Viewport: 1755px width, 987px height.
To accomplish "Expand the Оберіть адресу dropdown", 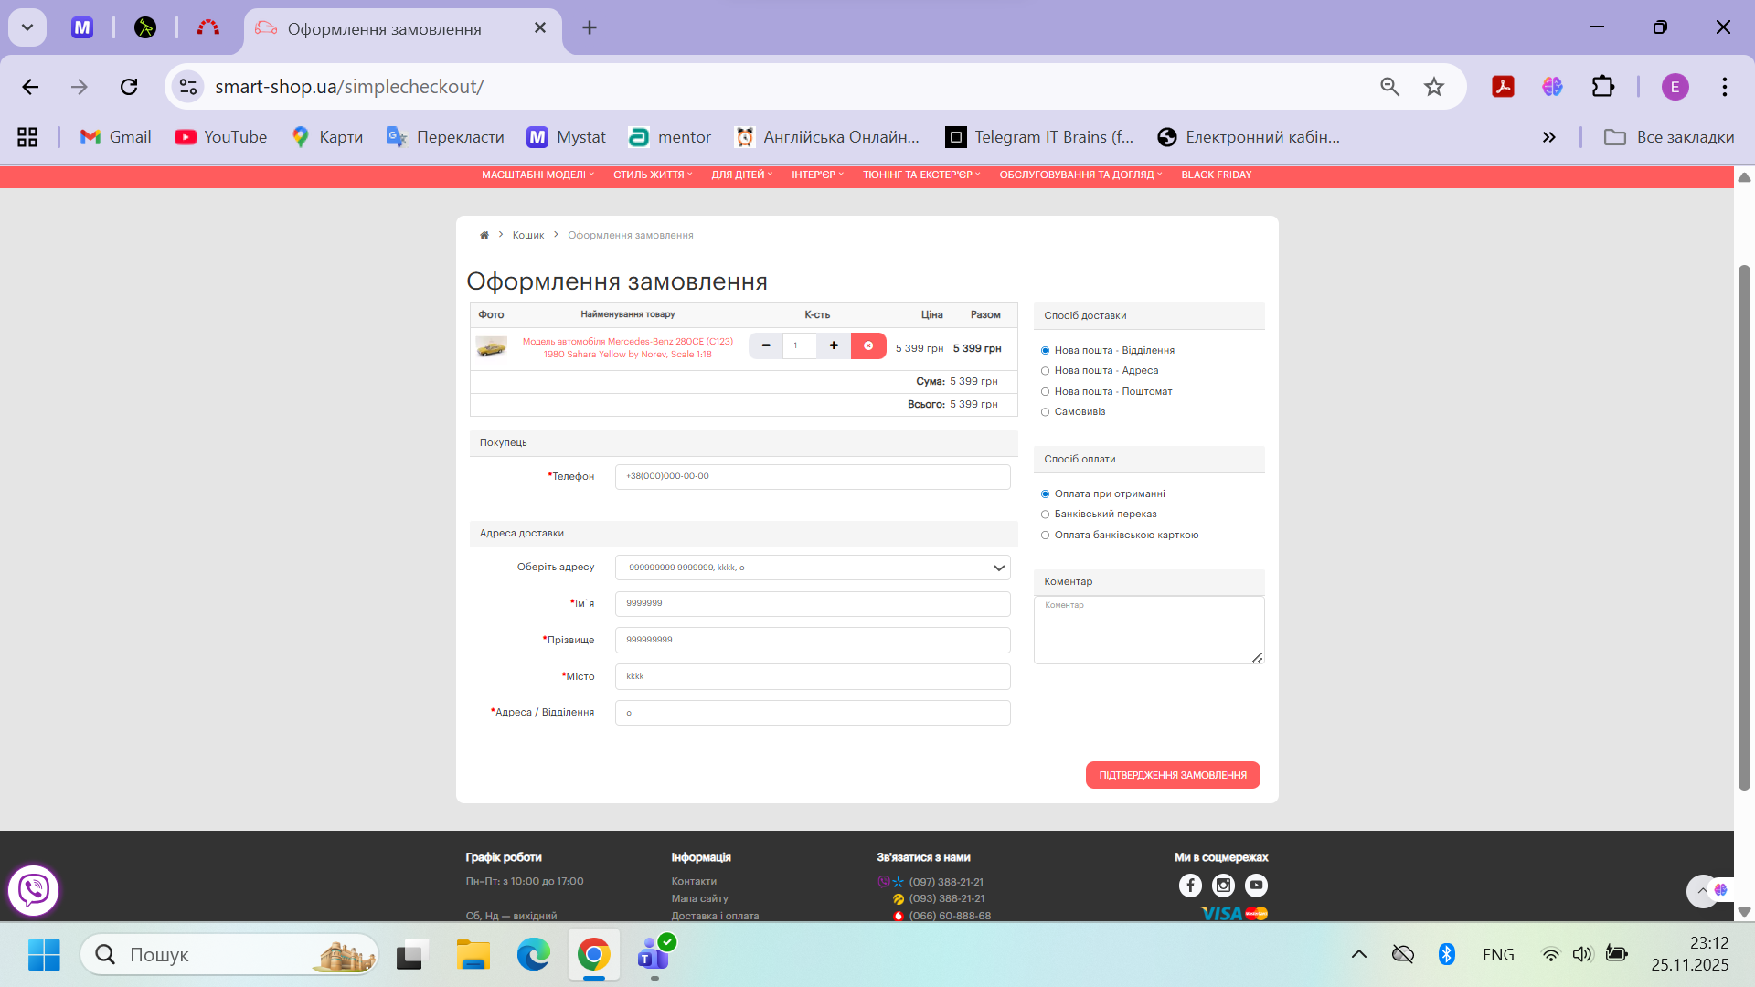I will [813, 568].
